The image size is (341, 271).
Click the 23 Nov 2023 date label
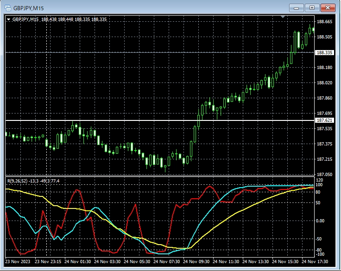[19, 261]
